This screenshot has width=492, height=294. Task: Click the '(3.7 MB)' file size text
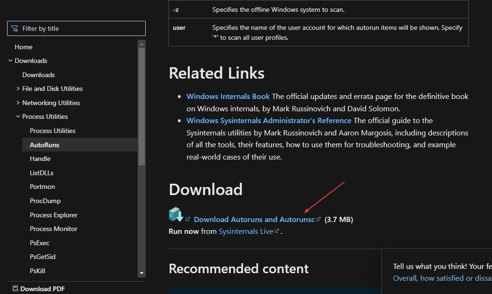click(x=339, y=220)
